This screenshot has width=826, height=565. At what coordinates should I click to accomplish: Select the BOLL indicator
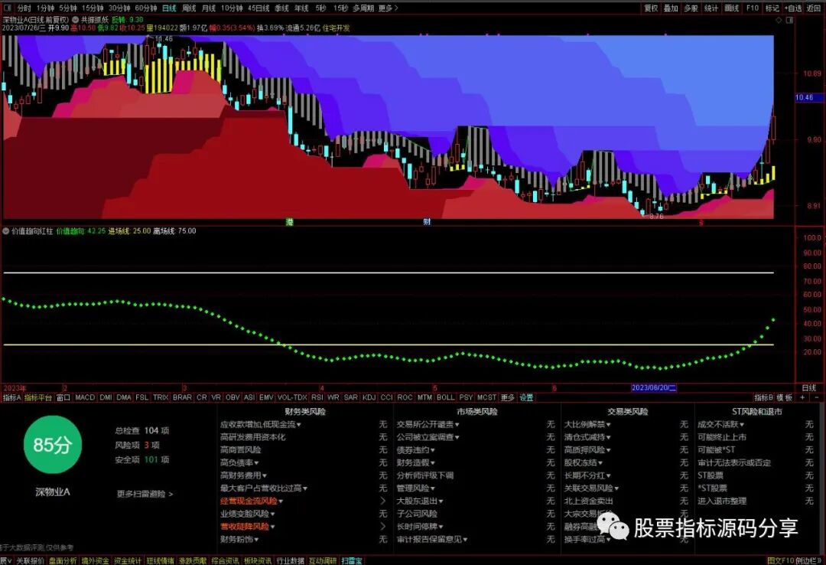click(x=445, y=397)
